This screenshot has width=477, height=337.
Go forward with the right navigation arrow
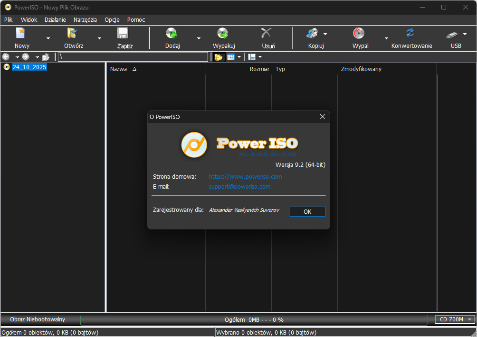[26, 57]
